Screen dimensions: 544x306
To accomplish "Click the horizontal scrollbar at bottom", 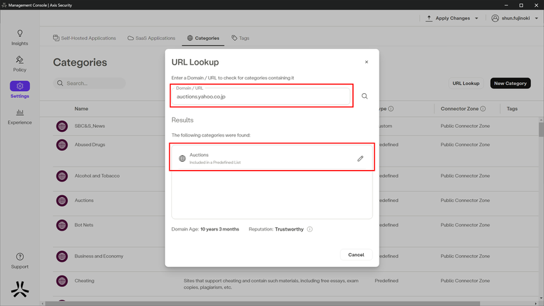I will tap(262, 303).
